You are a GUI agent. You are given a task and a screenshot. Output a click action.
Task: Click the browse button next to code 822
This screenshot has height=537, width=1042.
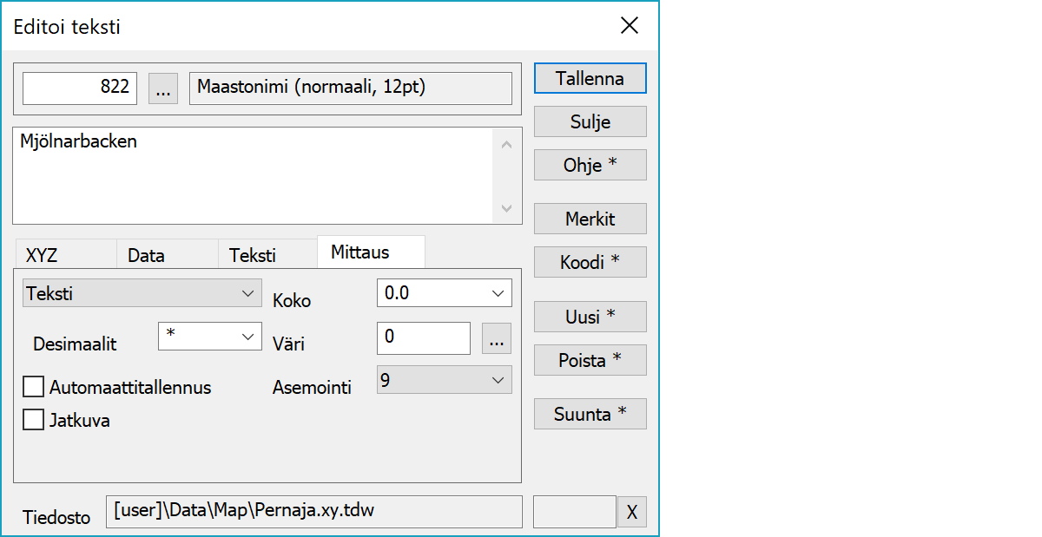[x=163, y=88]
